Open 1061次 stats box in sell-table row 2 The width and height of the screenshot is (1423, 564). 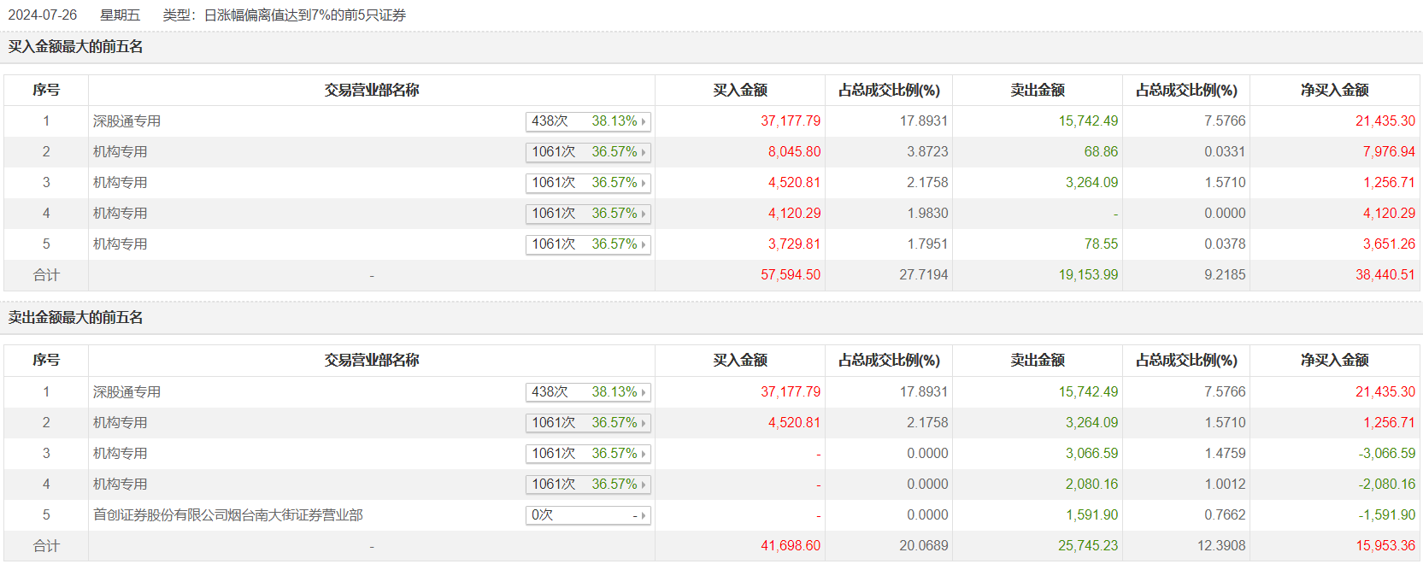click(587, 423)
